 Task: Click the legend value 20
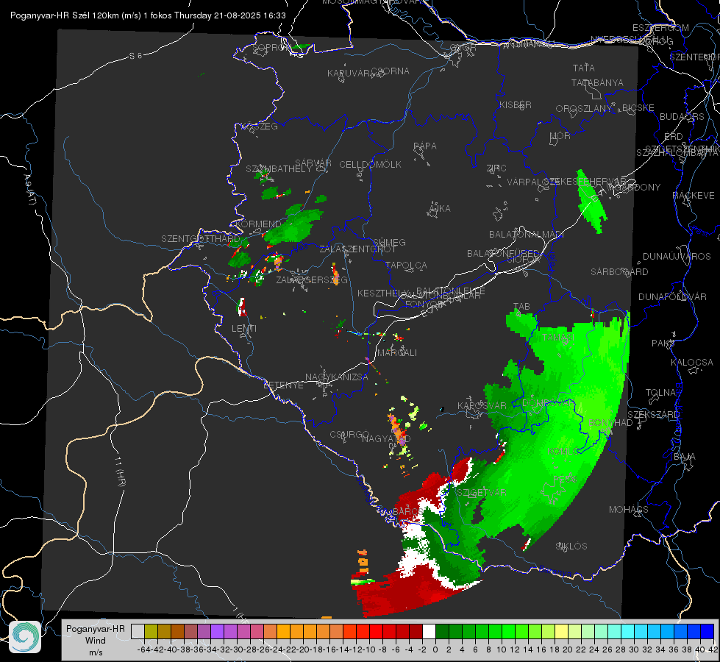568,649
